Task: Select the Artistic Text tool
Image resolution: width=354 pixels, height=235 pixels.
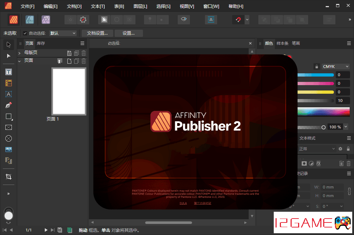Action: point(9,94)
